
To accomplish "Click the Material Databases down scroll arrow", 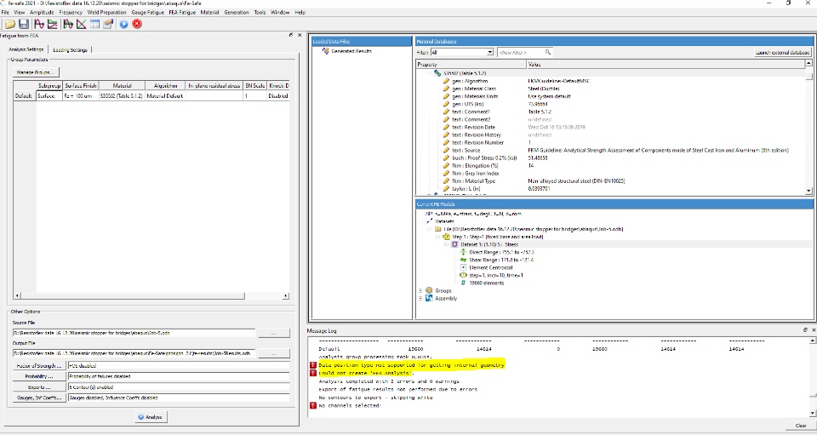I will 808,192.
